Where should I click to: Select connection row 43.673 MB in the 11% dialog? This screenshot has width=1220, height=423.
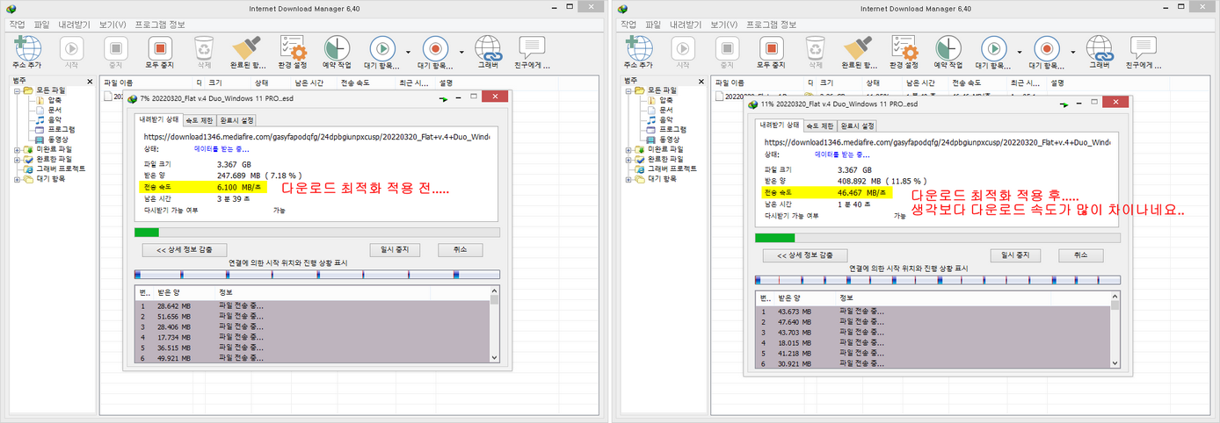pyautogui.click(x=933, y=313)
